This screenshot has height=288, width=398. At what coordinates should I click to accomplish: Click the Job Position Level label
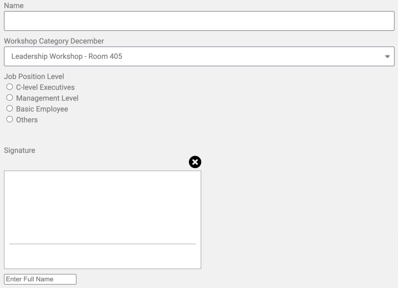point(34,76)
